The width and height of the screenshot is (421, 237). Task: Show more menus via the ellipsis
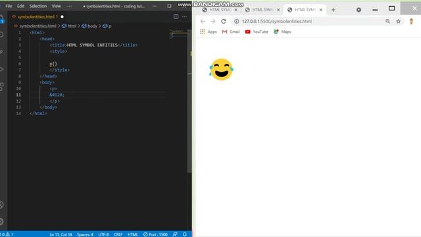pyautogui.click(x=69, y=6)
